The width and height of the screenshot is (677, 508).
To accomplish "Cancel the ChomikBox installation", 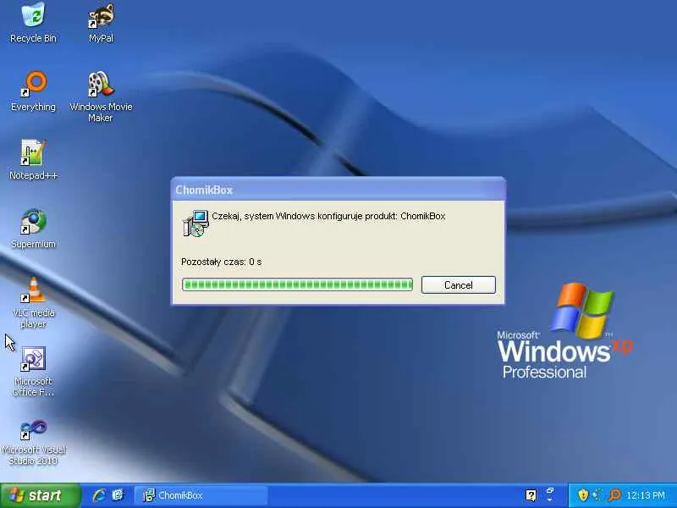I will click(x=458, y=285).
